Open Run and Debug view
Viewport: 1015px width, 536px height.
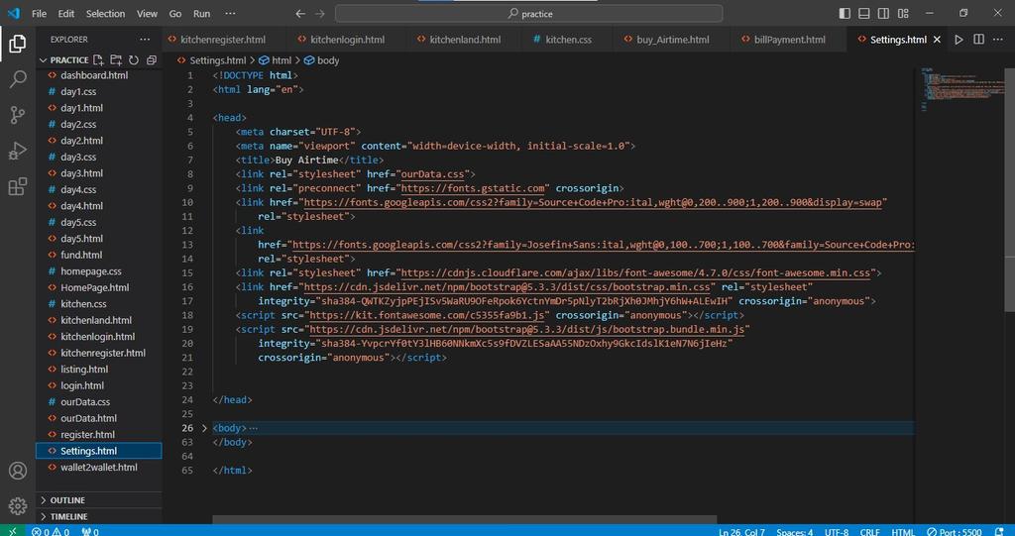18,151
